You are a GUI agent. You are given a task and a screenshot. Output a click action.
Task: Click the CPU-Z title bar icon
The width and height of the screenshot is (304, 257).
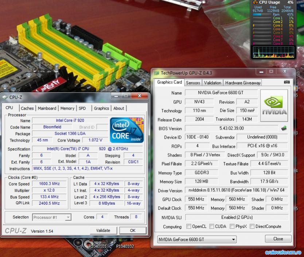(x=5, y=97)
